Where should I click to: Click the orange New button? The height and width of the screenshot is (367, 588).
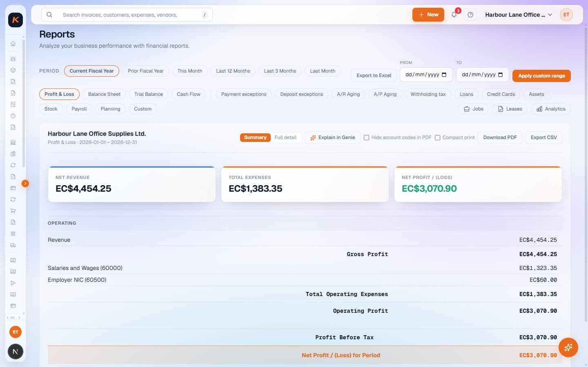428,15
